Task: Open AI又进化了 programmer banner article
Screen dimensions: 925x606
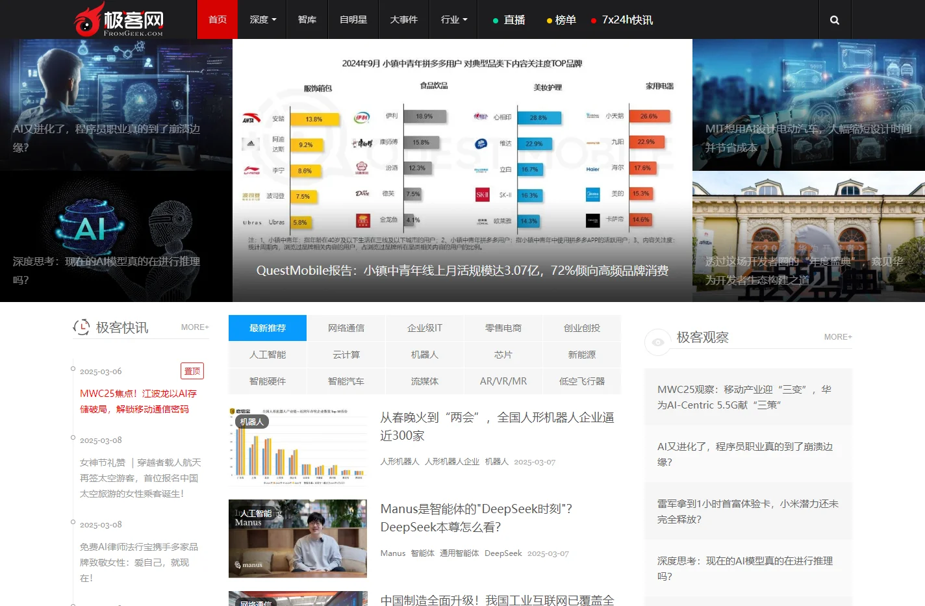Action: point(116,105)
